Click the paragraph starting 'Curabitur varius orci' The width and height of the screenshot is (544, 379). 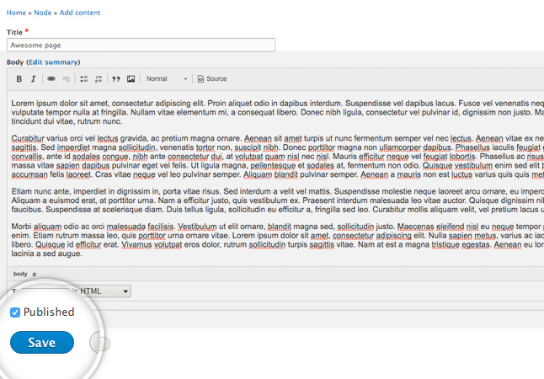click(x=278, y=156)
